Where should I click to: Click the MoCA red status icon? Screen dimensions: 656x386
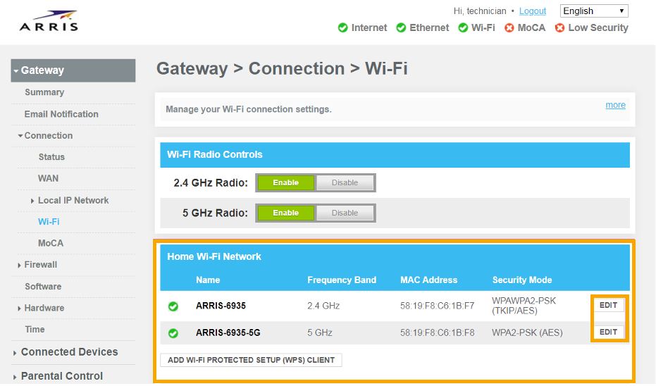(509, 28)
